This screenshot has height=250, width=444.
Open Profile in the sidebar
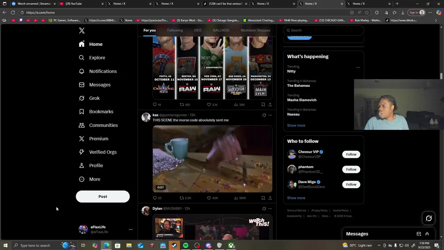tap(91, 166)
